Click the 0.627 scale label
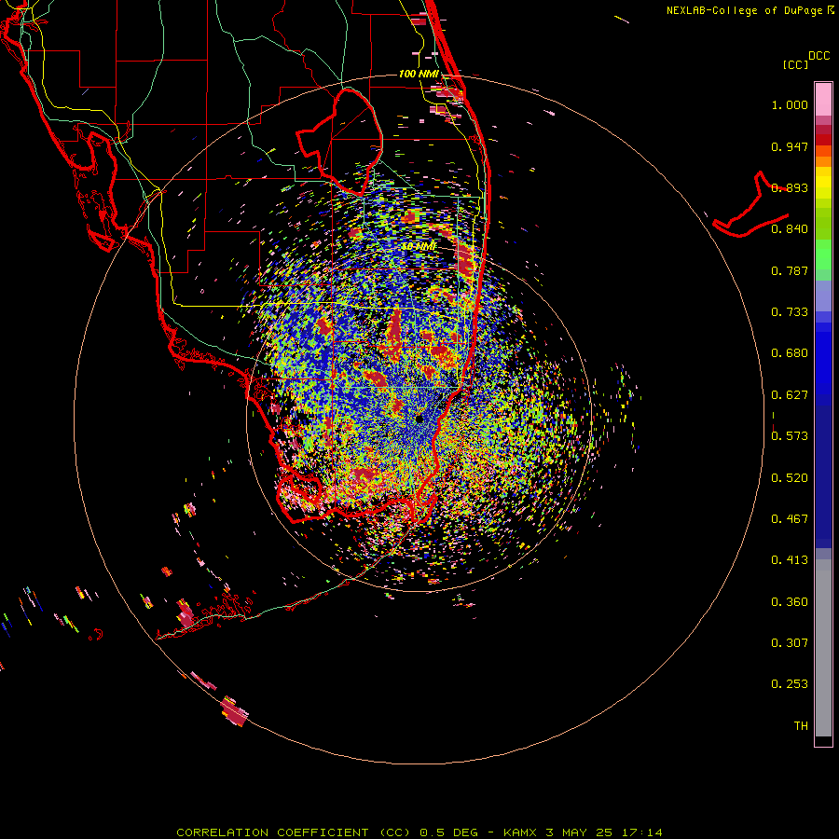The image size is (839, 839). (790, 395)
